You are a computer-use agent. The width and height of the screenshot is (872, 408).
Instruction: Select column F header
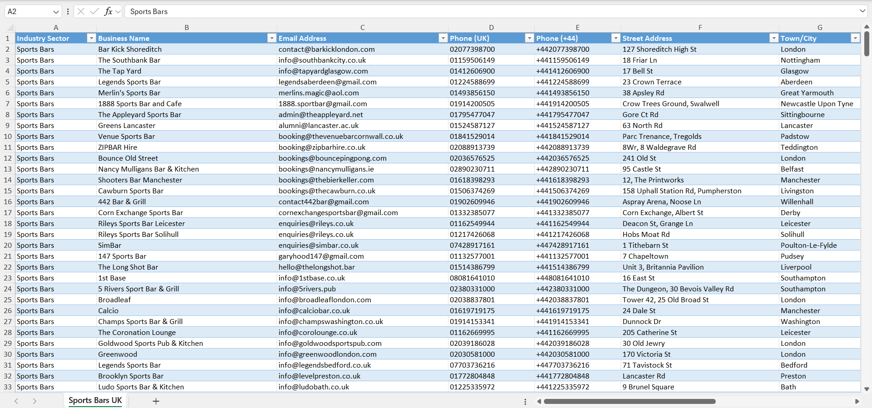click(700, 28)
